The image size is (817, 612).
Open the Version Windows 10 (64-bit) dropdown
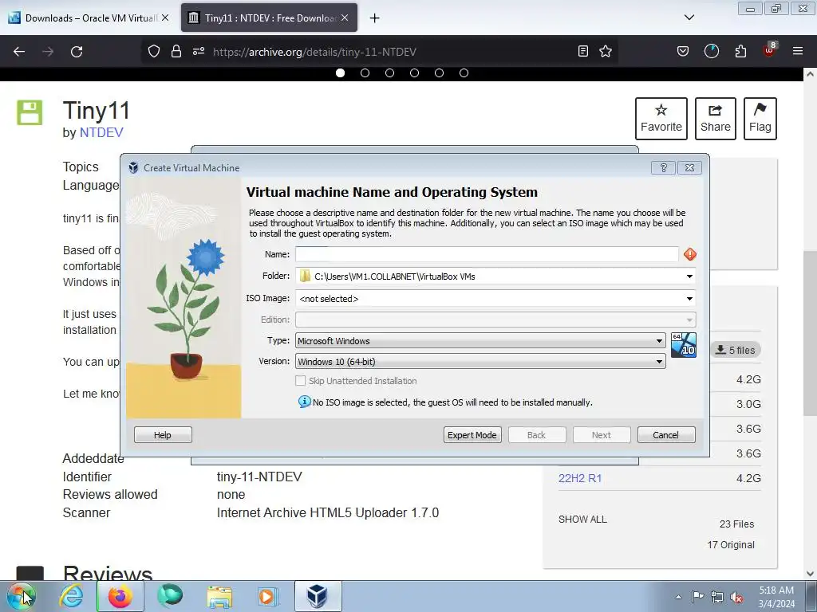[480, 361]
